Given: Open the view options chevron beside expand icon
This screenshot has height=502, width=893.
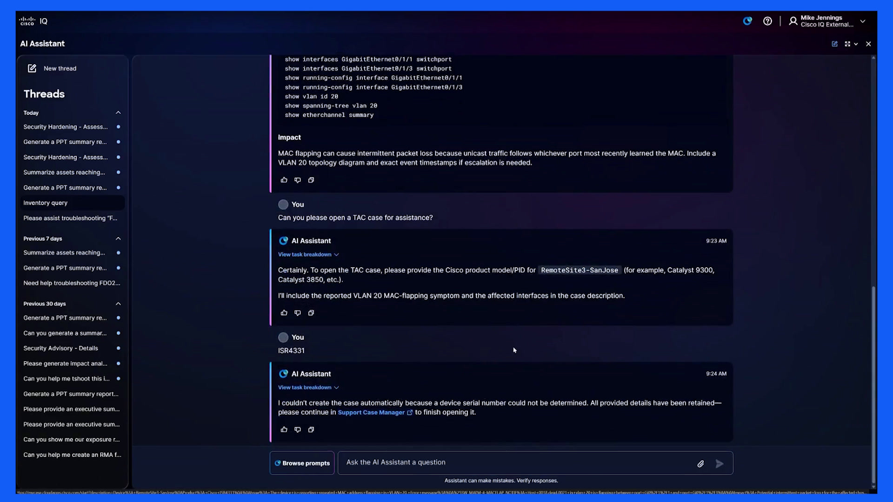Looking at the screenshot, I should [x=856, y=44].
